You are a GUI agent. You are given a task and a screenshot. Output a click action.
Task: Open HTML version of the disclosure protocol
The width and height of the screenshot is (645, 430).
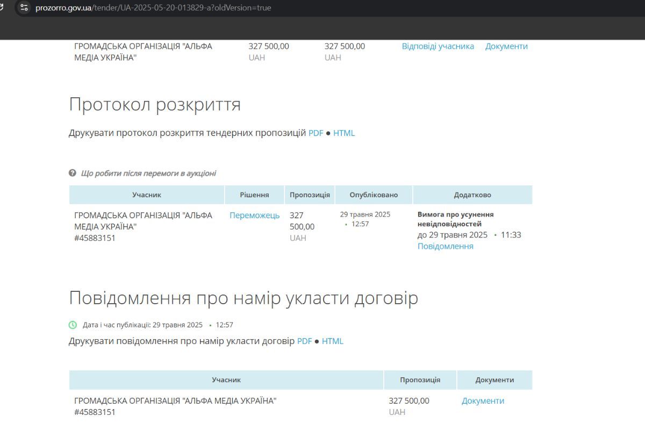345,133
